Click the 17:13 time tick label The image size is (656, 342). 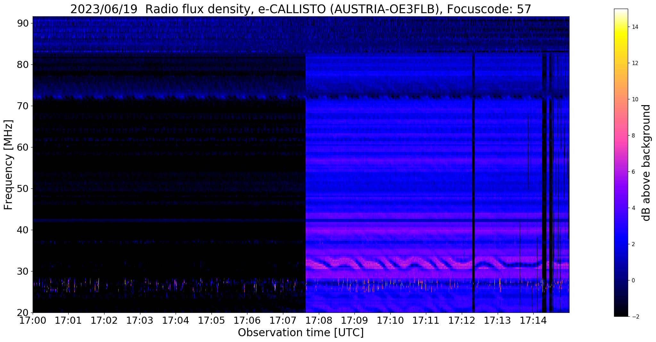click(497, 320)
